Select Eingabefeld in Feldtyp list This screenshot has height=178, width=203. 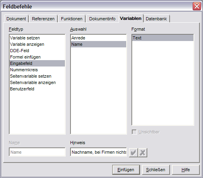[37, 63]
